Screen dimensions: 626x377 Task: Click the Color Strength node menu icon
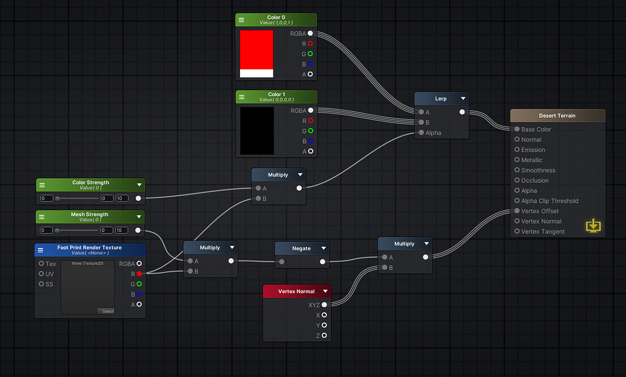coord(42,184)
